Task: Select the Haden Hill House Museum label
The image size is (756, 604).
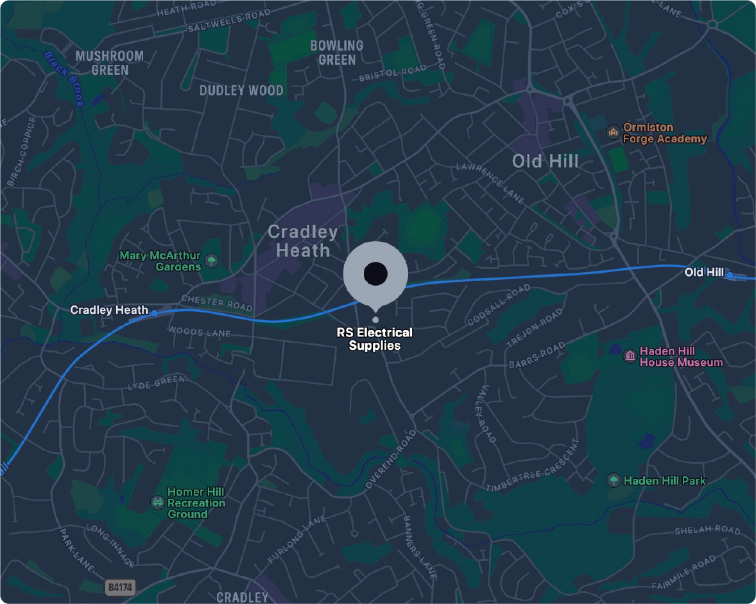Action: [681, 357]
